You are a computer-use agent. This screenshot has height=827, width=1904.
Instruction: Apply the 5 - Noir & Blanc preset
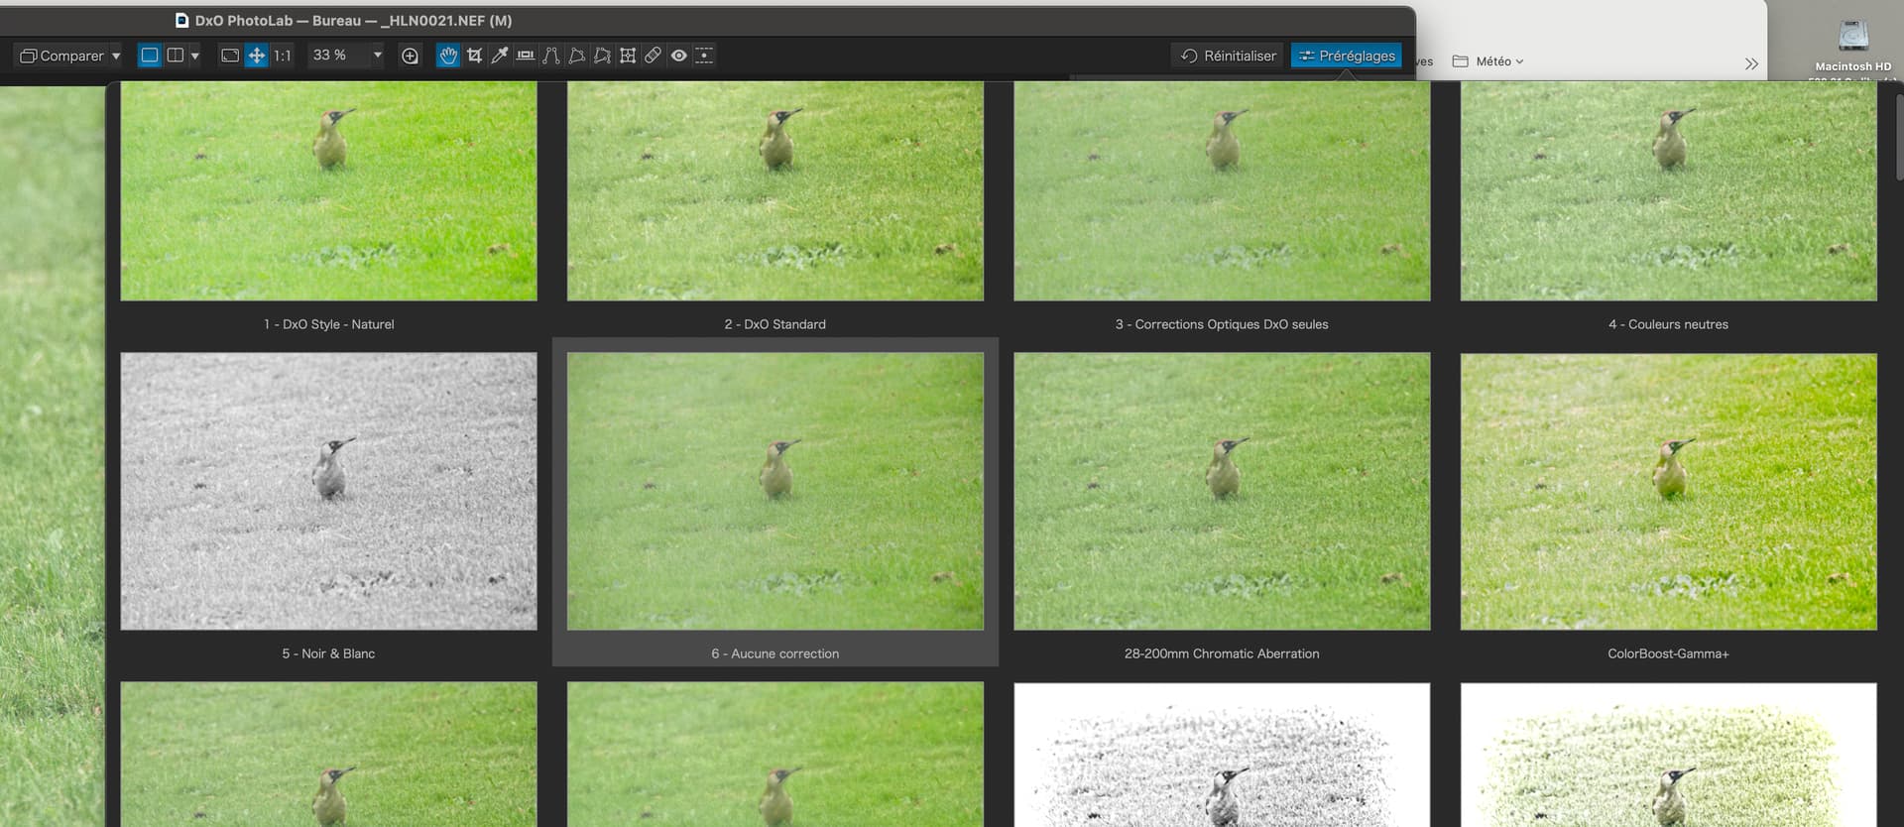click(329, 491)
